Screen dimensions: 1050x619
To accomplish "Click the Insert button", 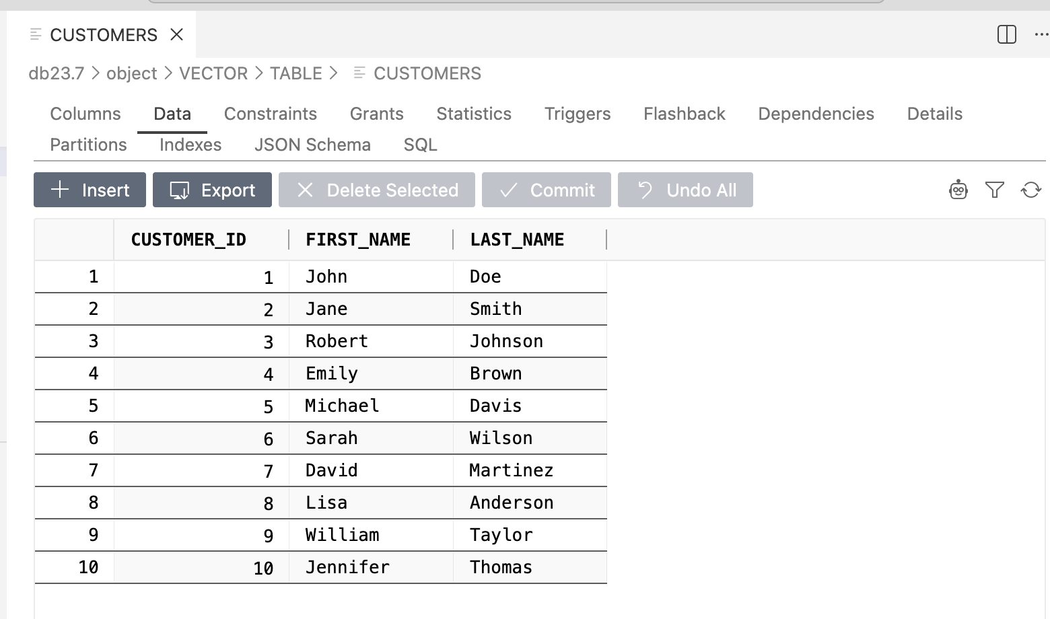I will point(89,190).
